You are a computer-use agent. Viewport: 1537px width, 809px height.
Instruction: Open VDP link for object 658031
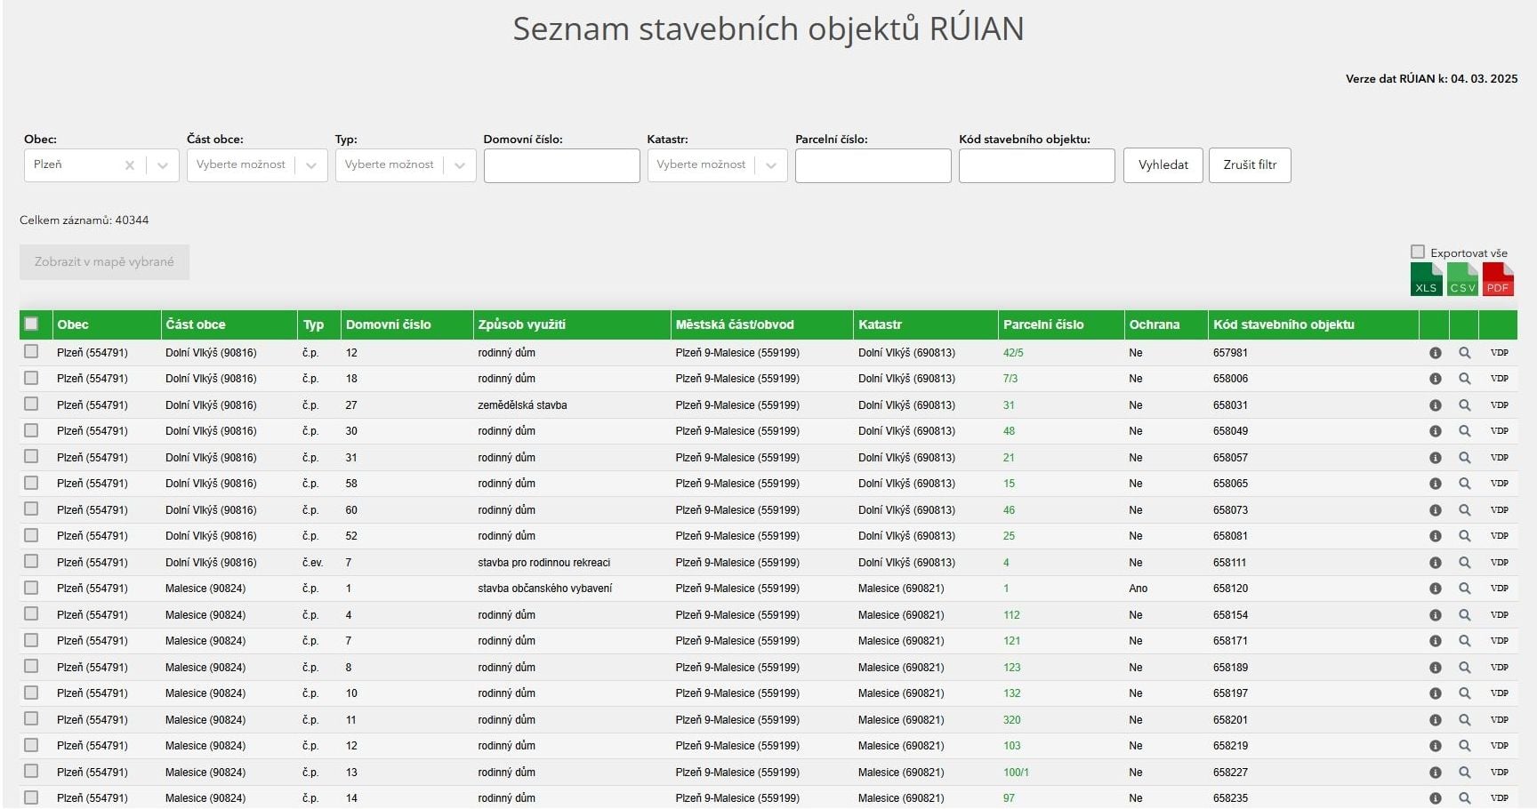[1500, 405]
